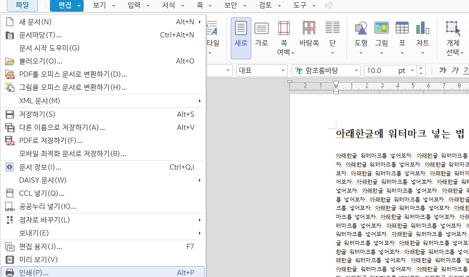
Task: Select 모바일 최적화 문서로 저장하기(B)
Action: pos(103,154)
